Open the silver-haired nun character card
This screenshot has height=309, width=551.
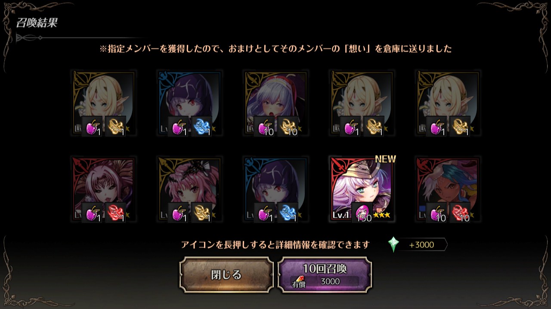276,103
